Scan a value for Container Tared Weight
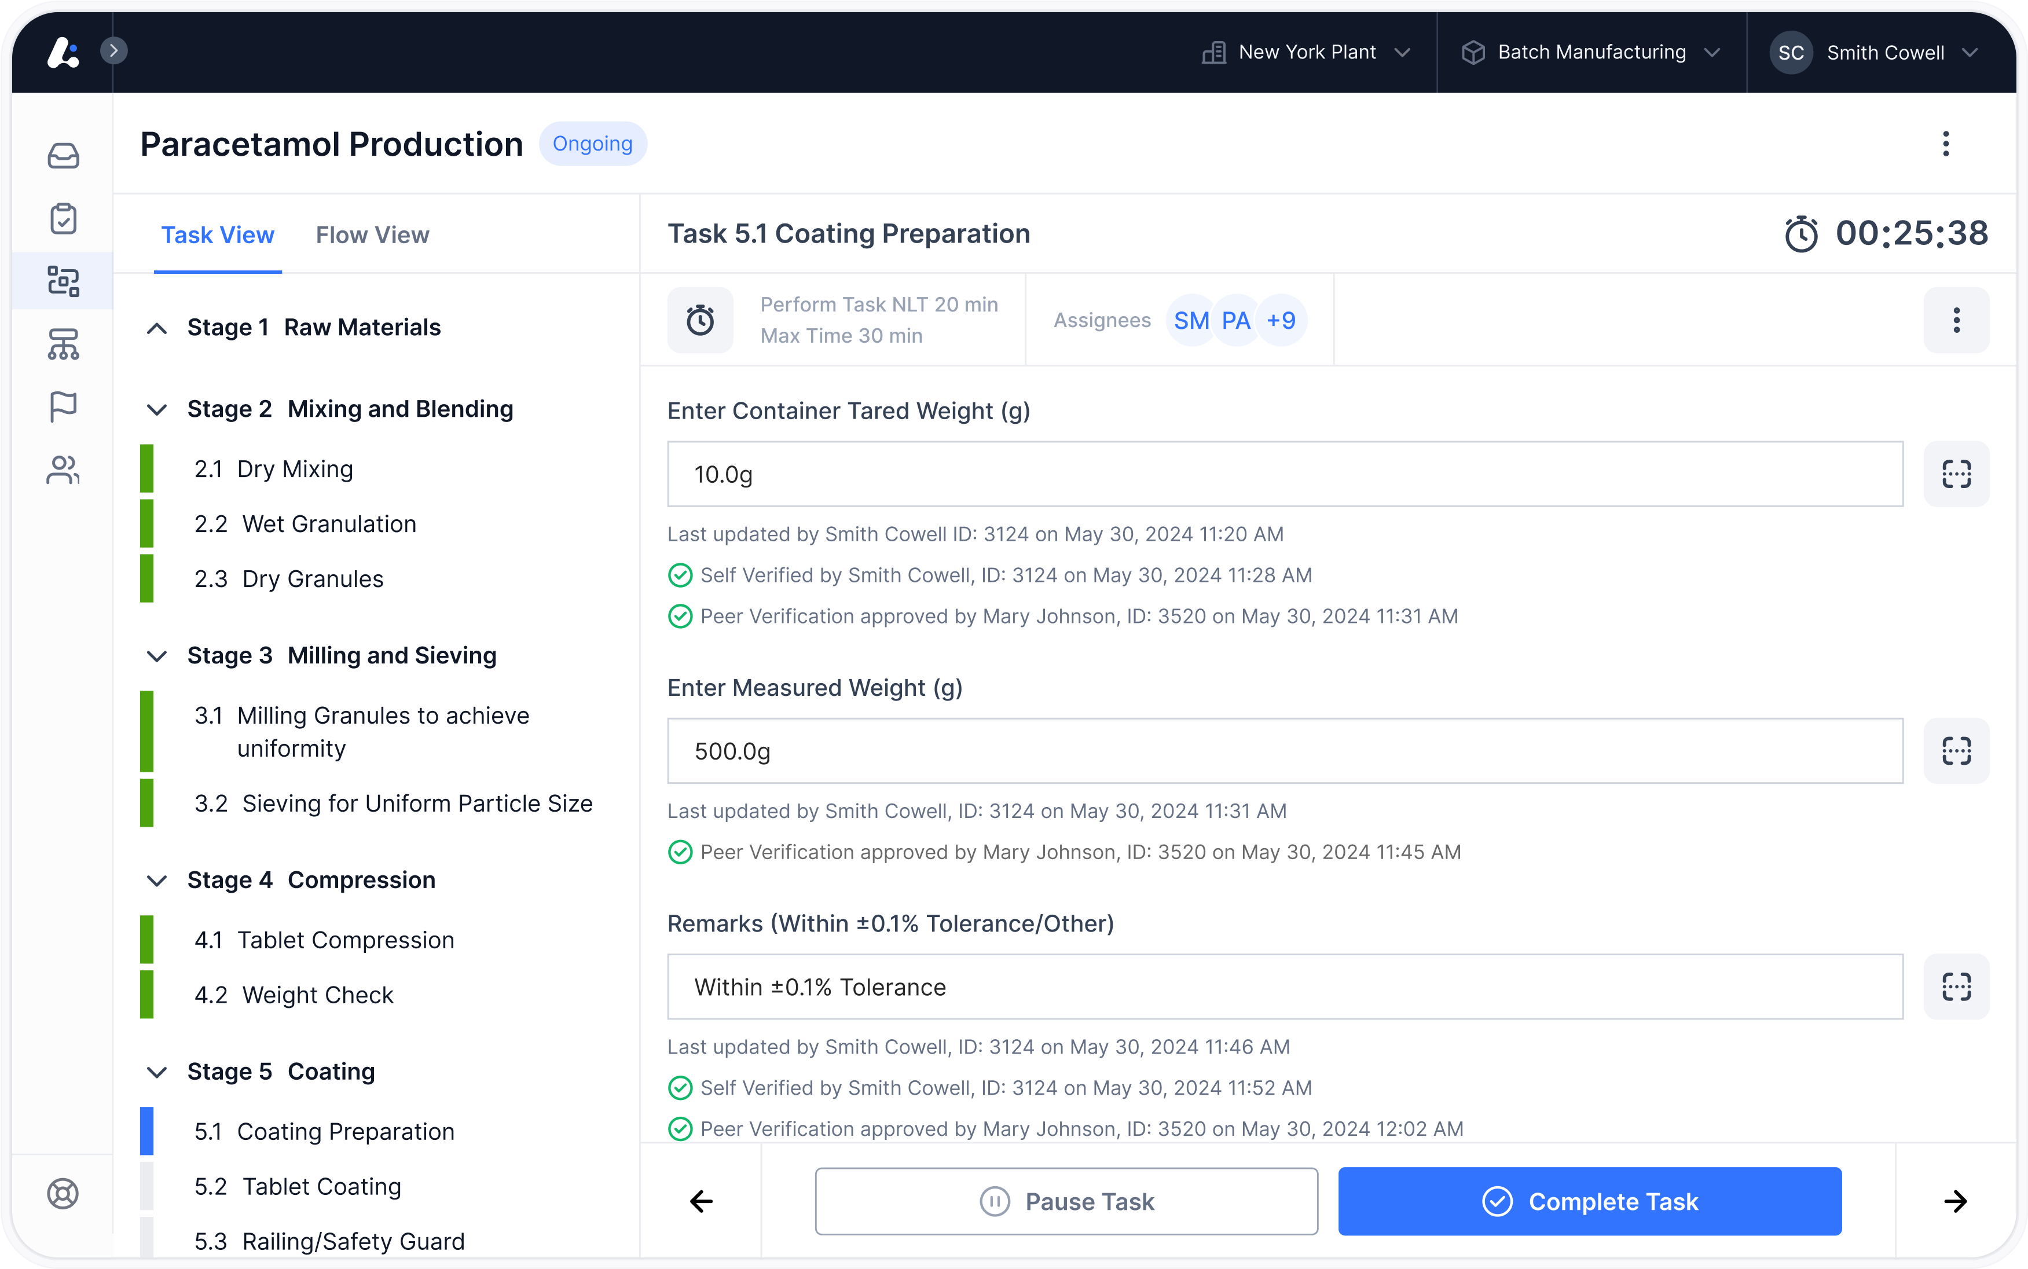The height and width of the screenshot is (1269, 2028). click(x=1957, y=474)
